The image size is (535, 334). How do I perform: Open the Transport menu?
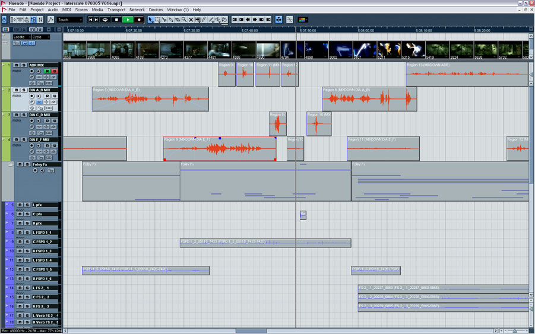tap(116, 10)
